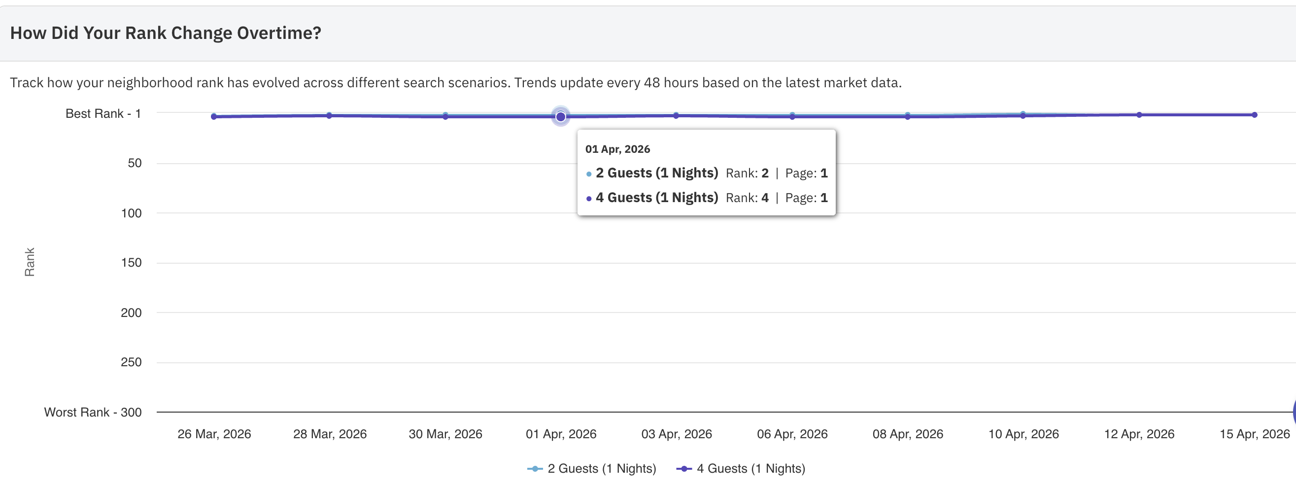Screen dimensions: 1296x488
Task: Click the floating blue button at right edge
Action: click(1294, 412)
